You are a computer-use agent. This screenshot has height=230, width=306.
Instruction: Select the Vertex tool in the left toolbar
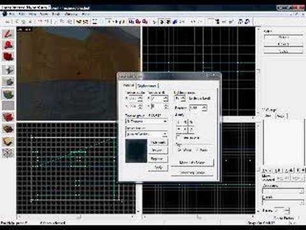8,153
